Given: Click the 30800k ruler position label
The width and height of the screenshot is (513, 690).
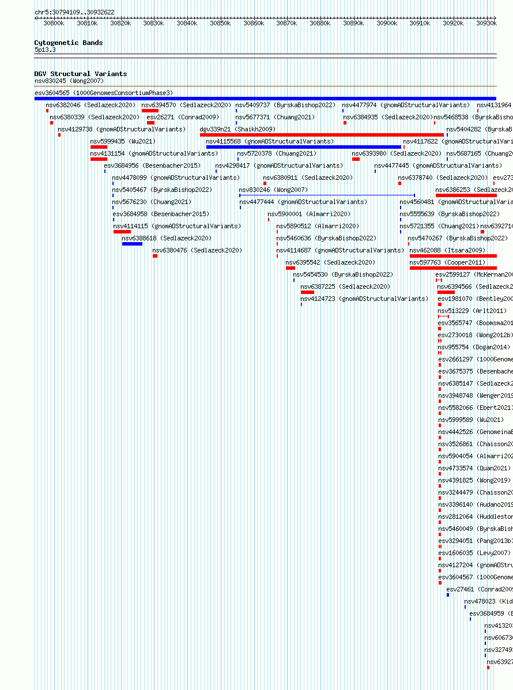Looking at the screenshot, I should [54, 23].
